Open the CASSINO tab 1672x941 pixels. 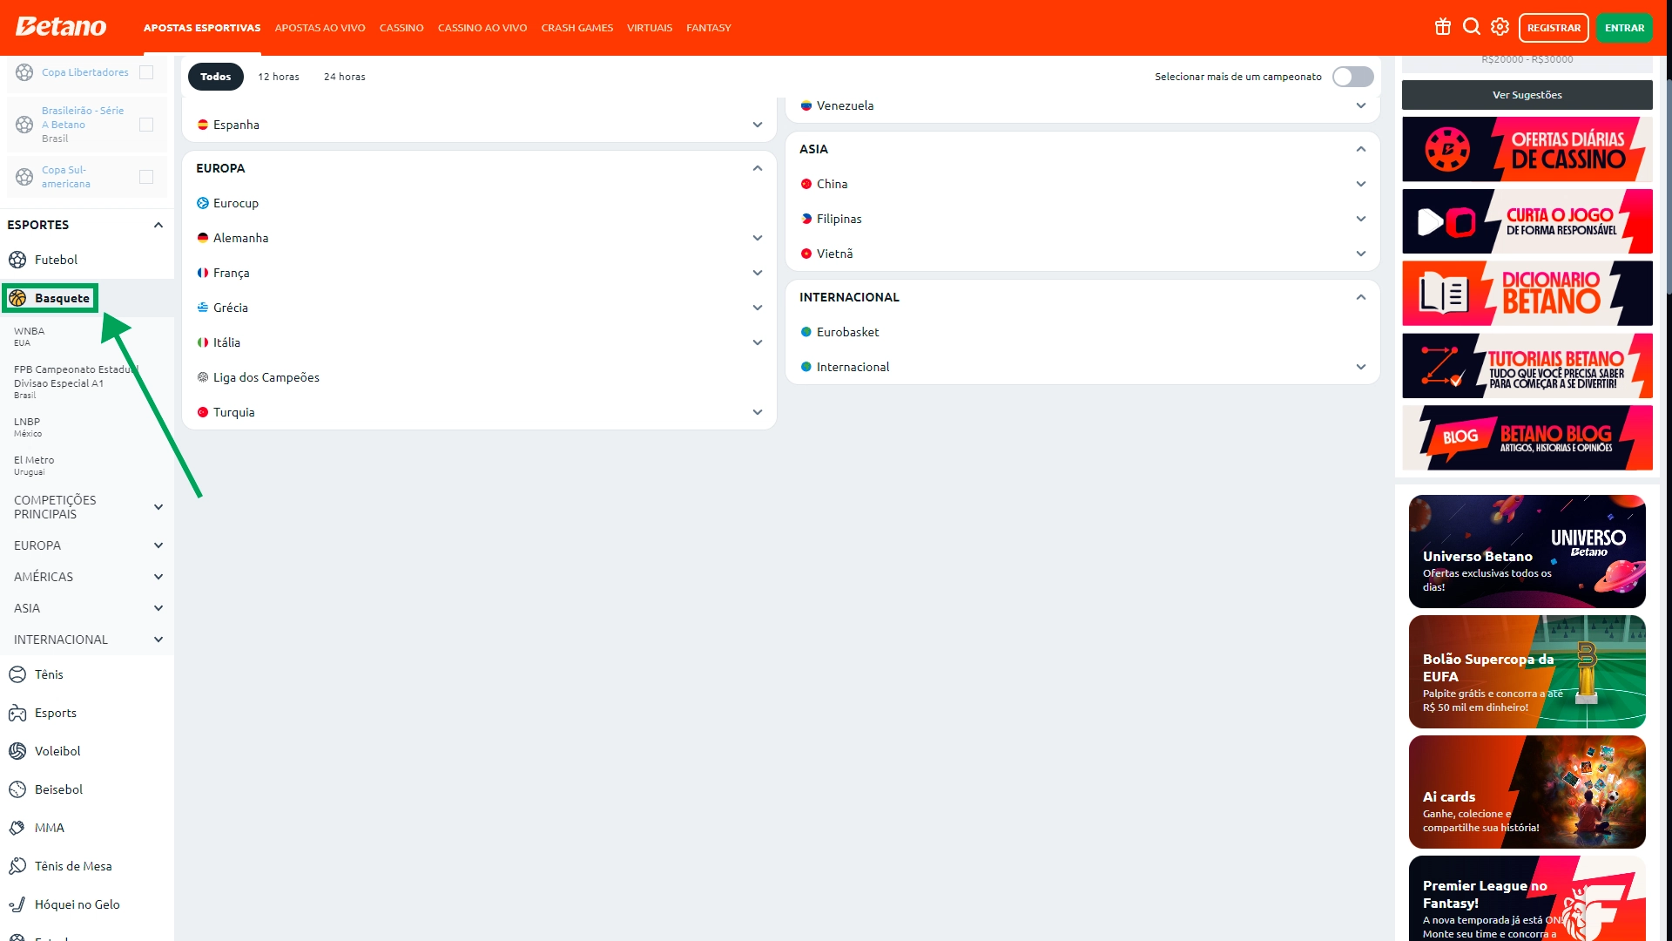tap(401, 28)
